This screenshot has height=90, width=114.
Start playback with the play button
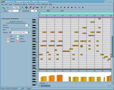pos(61,7)
